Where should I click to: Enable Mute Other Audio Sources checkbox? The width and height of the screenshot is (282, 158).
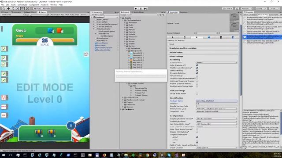coord(197,129)
